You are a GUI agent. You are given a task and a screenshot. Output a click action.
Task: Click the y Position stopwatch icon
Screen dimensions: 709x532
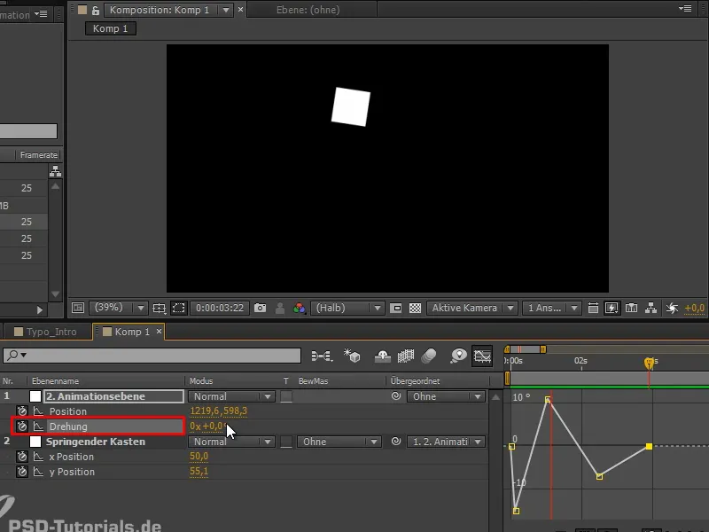pyautogui.click(x=22, y=472)
